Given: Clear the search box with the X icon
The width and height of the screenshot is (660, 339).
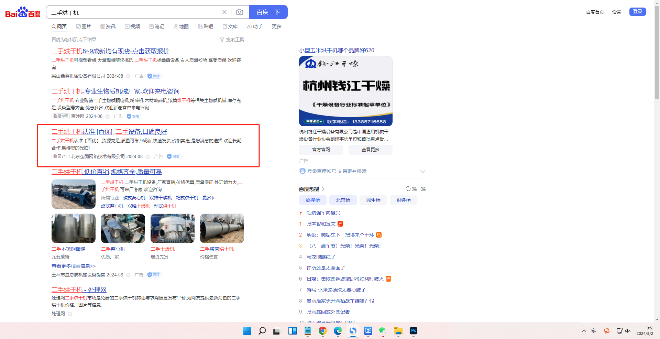Looking at the screenshot, I should pos(224,12).
